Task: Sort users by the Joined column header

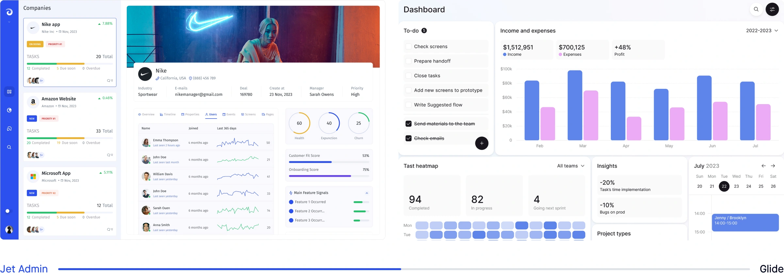Action: pyautogui.click(x=193, y=128)
